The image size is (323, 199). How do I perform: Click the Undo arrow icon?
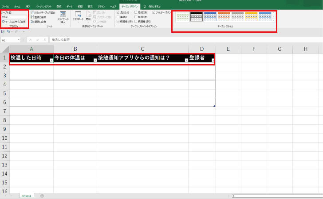8,31
